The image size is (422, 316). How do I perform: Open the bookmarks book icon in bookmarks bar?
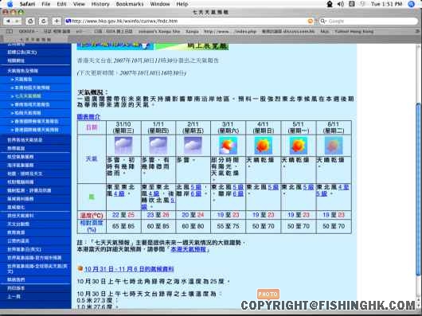10,32
